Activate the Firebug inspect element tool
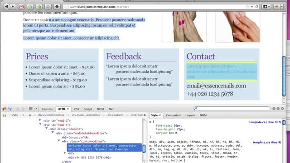 [x=10, y=109]
